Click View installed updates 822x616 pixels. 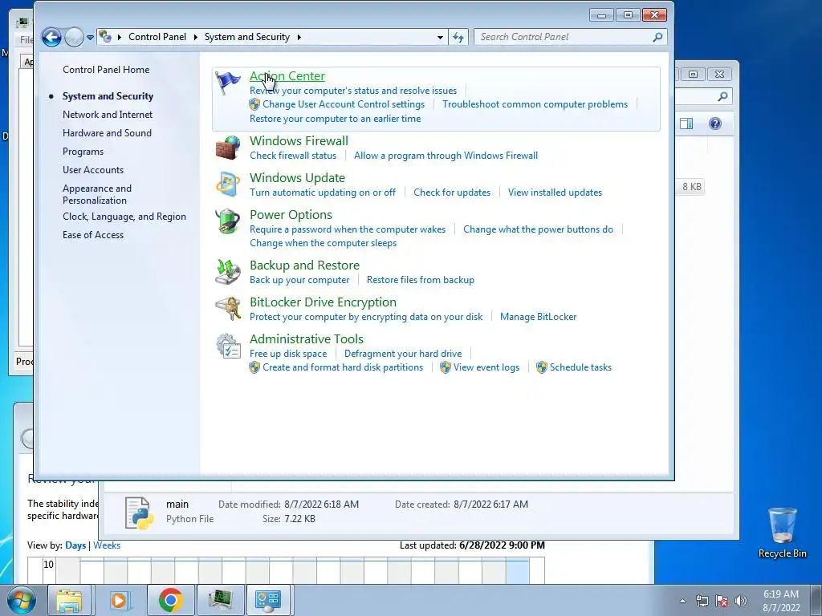[x=555, y=192]
